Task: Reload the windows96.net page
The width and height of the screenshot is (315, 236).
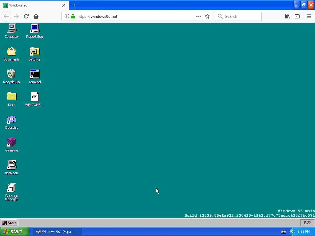Action: (x=26, y=17)
